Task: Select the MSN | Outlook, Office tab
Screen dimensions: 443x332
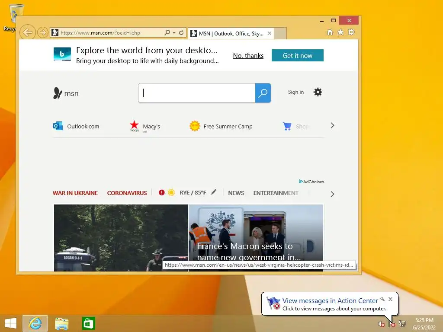Action: 231,34
